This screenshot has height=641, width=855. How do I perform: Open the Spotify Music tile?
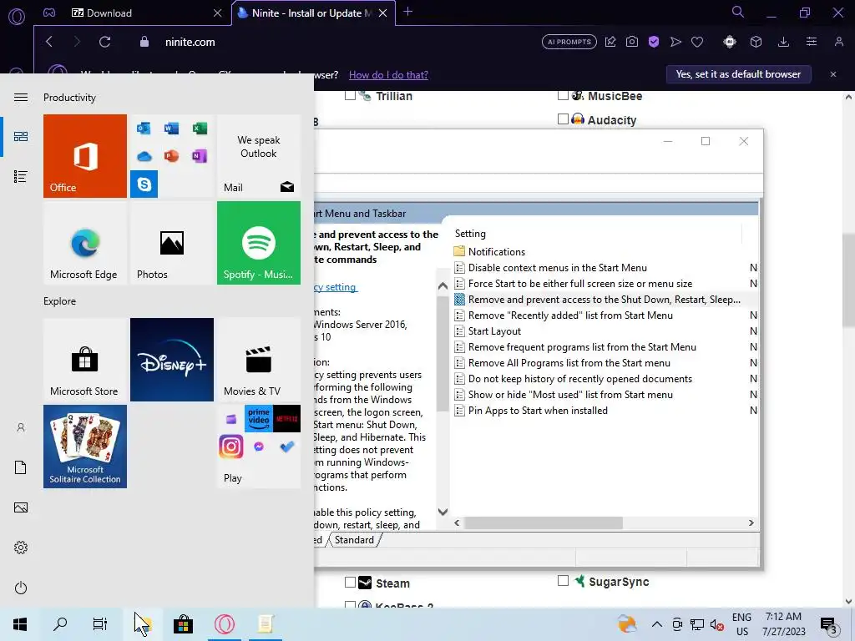(259, 243)
